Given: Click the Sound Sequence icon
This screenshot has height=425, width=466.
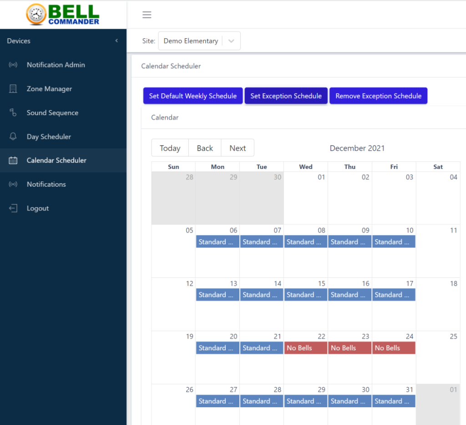Looking at the screenshot, I should tap(13, 113).
